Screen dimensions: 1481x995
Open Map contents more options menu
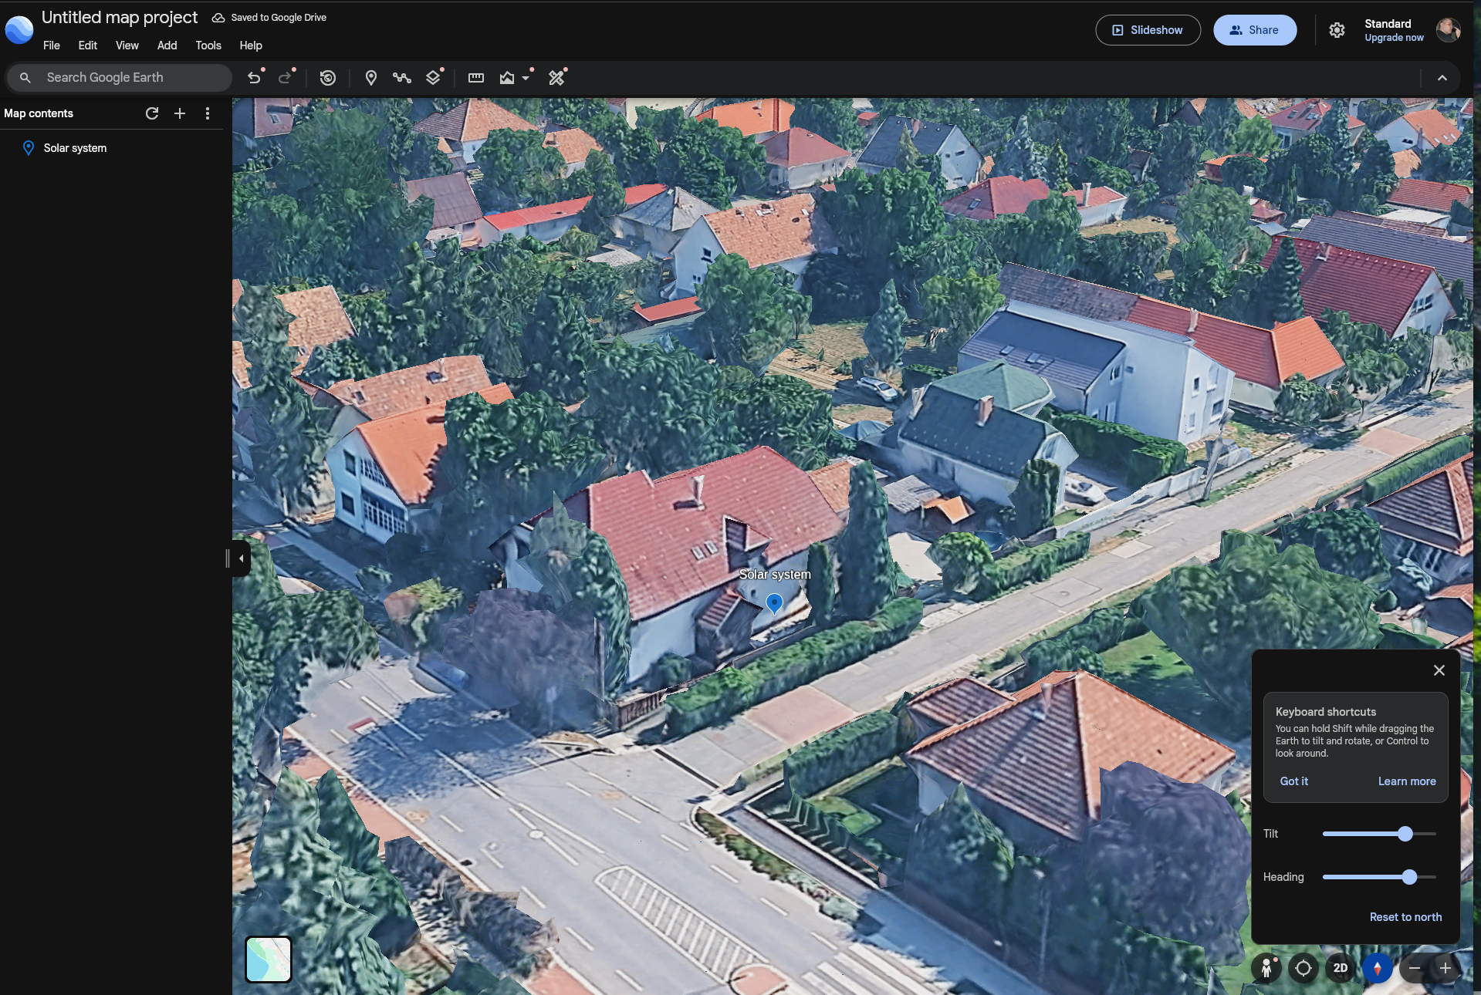208,113
